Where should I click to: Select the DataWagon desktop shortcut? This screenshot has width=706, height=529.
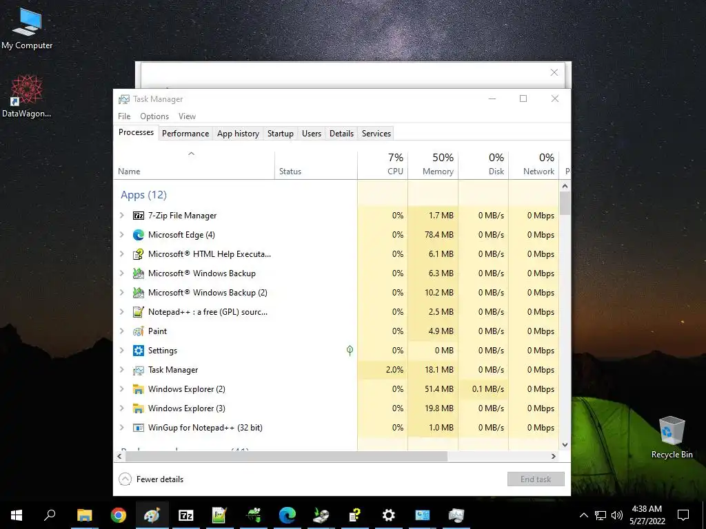(x=27, y=96)
